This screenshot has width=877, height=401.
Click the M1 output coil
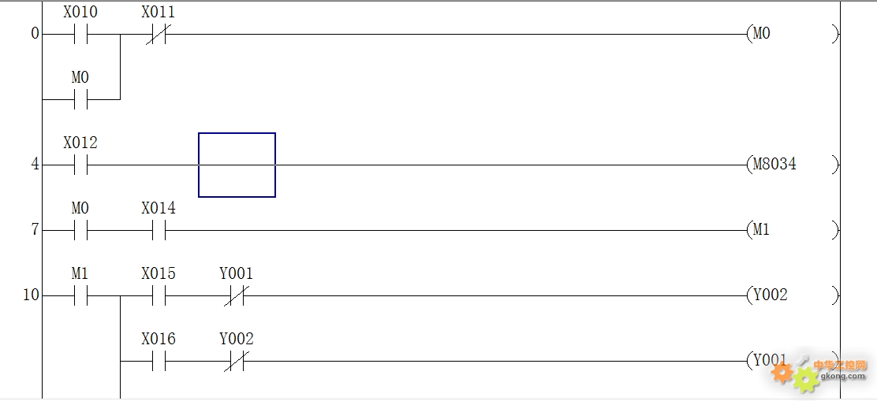[x=793, y=229]
